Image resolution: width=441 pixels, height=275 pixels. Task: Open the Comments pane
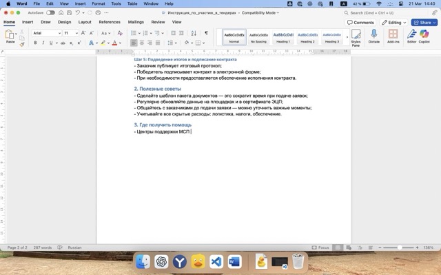coord(362,22)
